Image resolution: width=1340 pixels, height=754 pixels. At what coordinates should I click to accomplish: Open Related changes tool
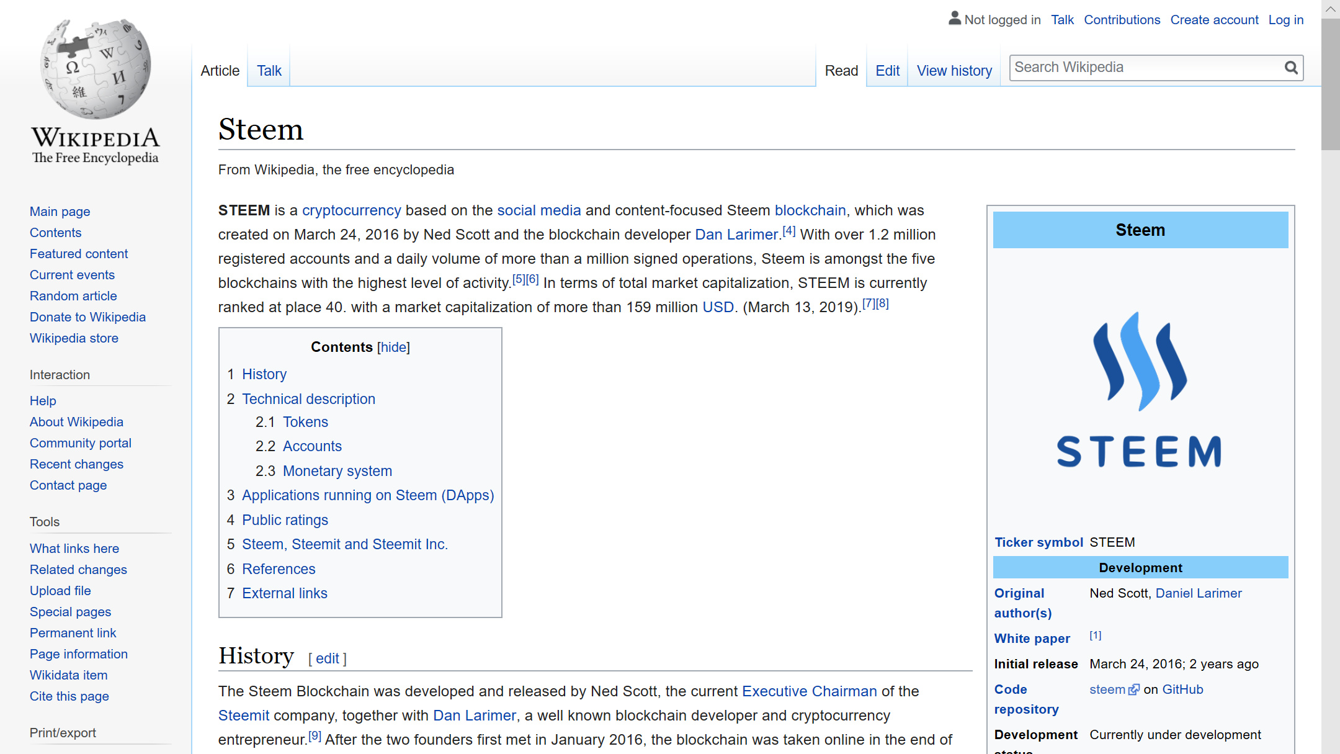[x=78, y=570]
